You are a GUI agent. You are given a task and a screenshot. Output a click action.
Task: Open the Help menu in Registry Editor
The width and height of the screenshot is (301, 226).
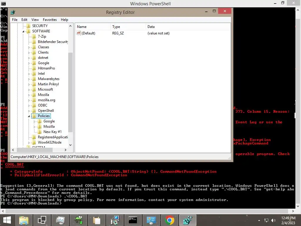coord(64,20)
